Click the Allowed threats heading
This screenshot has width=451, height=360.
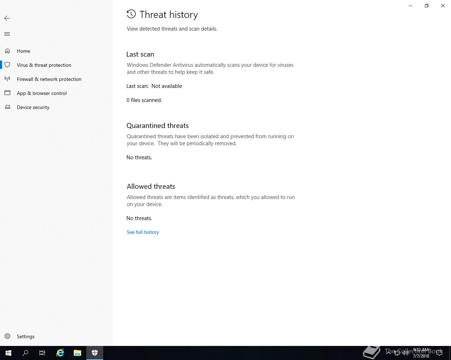pos(151,186)
